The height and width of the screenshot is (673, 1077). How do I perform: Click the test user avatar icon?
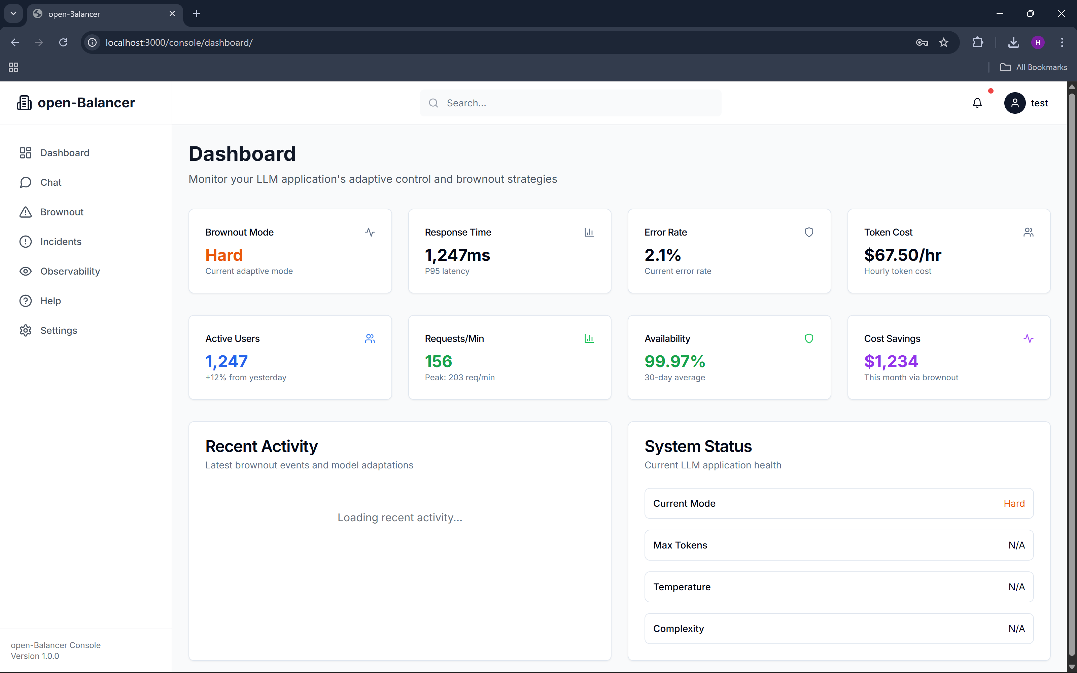(1014, 103)
